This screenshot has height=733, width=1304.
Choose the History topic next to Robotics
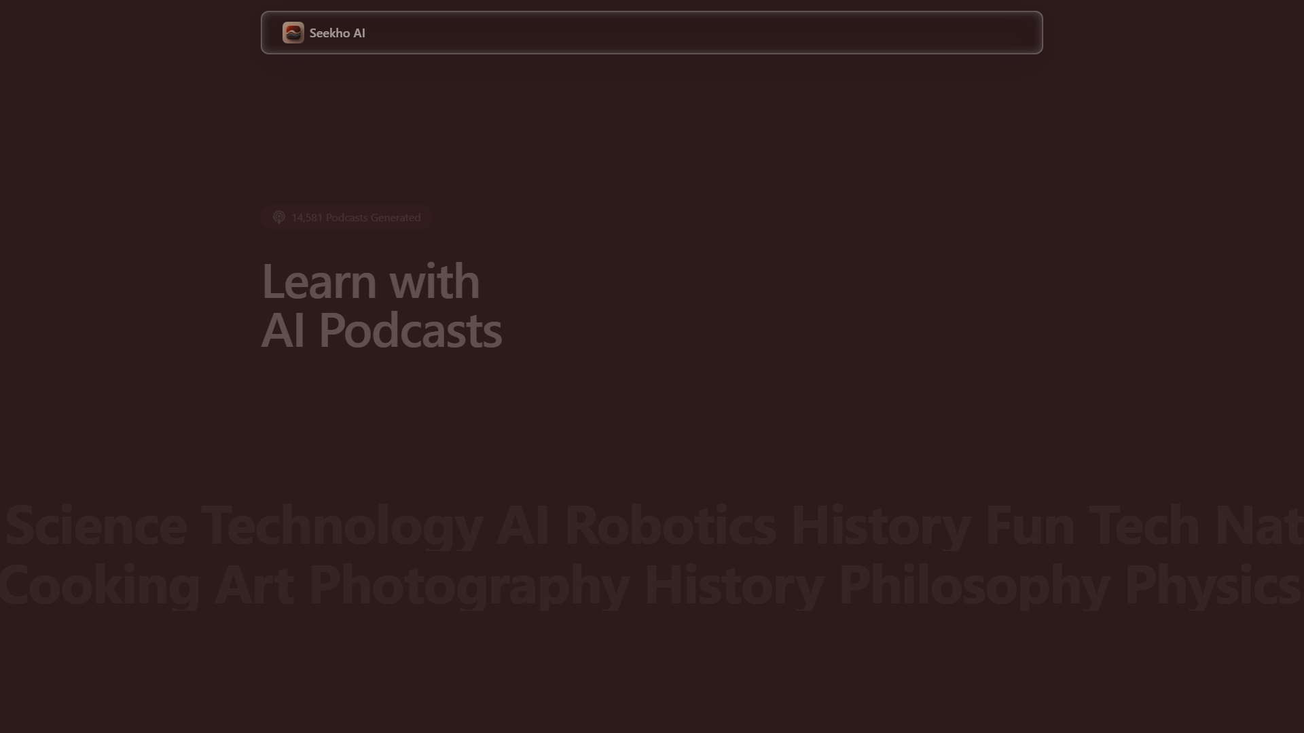(x=880, y=526)
